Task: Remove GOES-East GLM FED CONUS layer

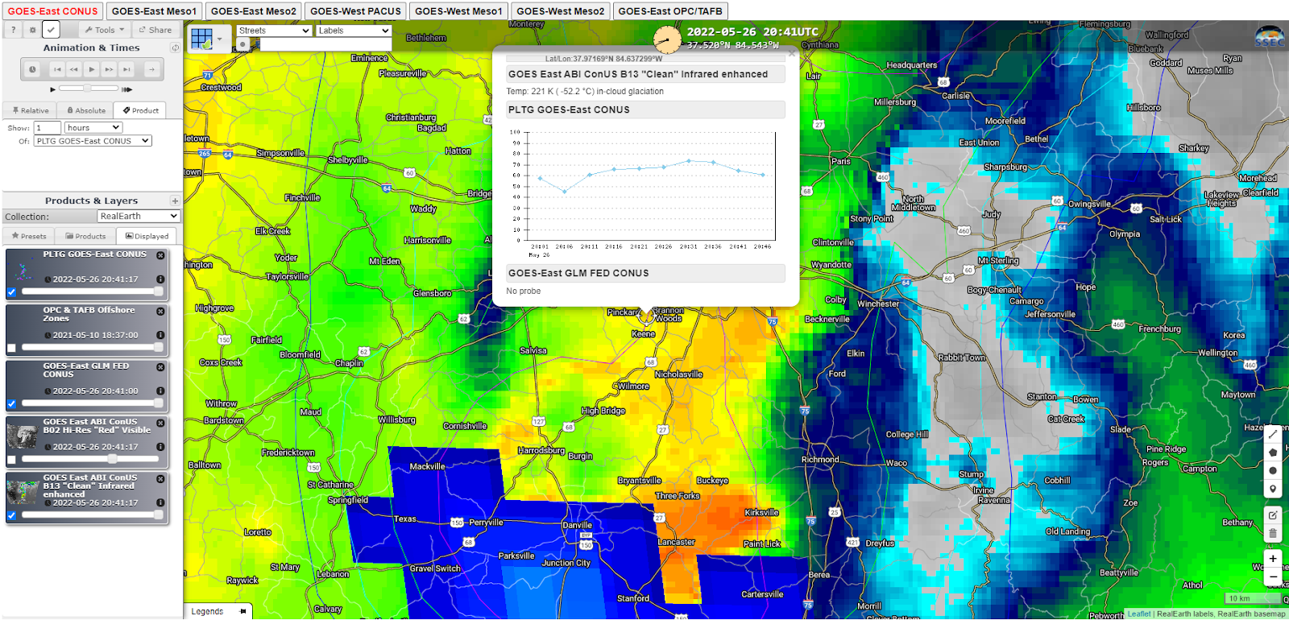Action: tap(160, 366)
